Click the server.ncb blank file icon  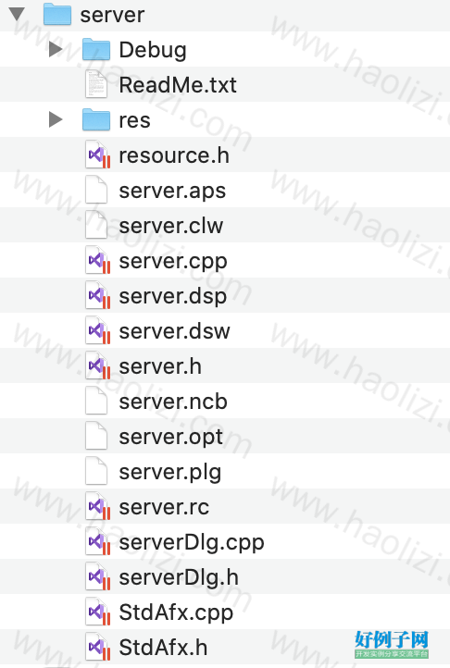[96, 402]
